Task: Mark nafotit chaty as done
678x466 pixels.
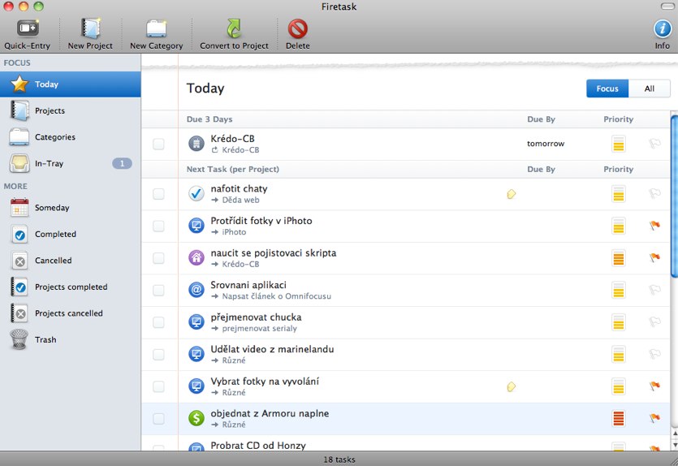Action: click(x=158, y=193)
